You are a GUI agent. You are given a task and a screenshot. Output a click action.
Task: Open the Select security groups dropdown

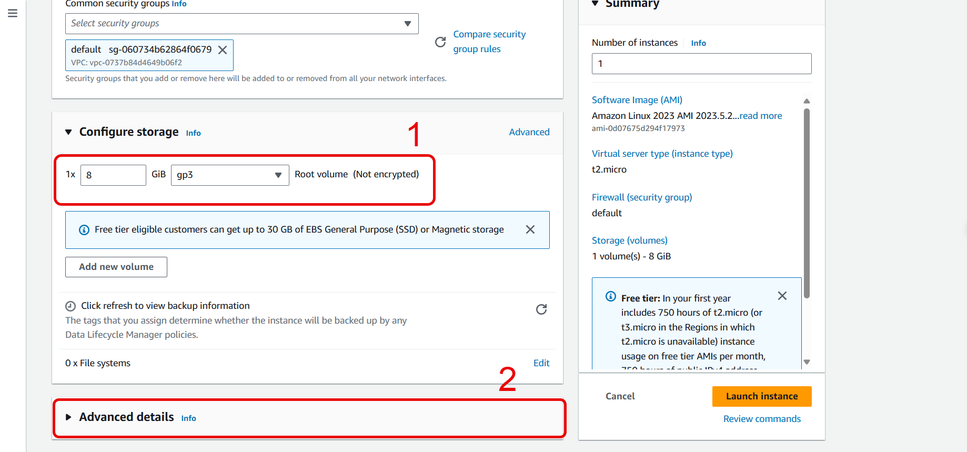click(x=241, y=24)
